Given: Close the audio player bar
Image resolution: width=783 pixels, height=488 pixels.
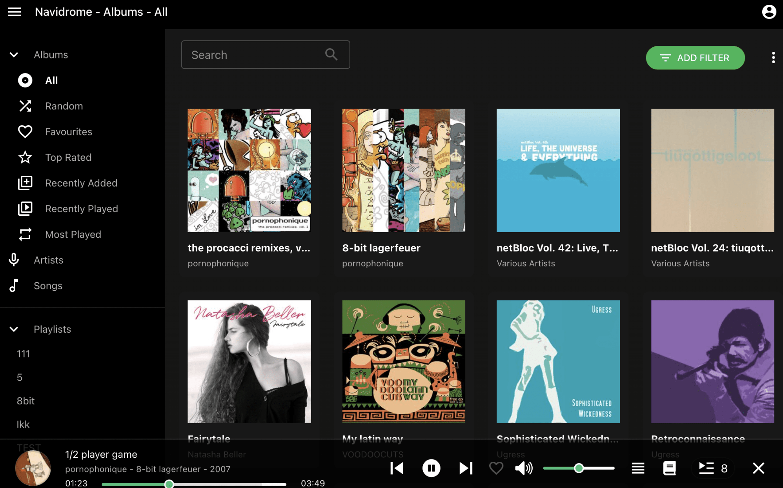Looking at the screenshot, I should click(758, 468).
